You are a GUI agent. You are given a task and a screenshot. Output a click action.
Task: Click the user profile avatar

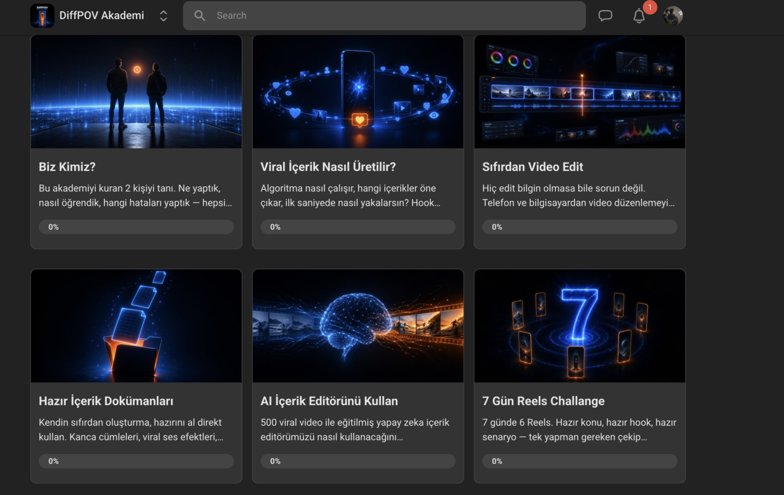point(673,16)
